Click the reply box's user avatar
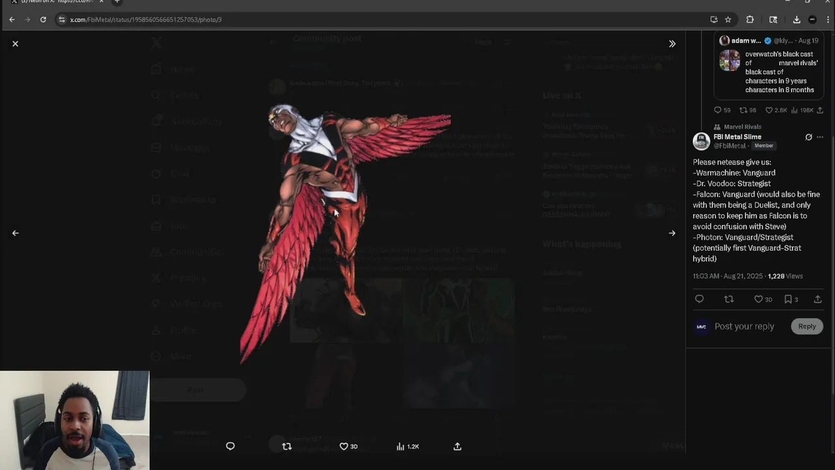This screenshot has width=835, height=470. pos(701,326)
